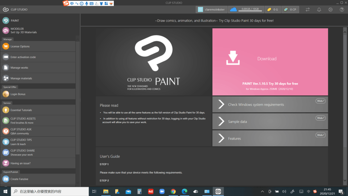348x196 pixels.
Task: Open the help question mark icon
Action: [342, 9]
